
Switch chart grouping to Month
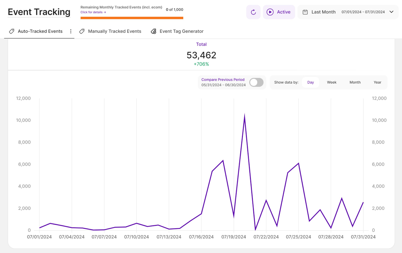click(355, 82)
